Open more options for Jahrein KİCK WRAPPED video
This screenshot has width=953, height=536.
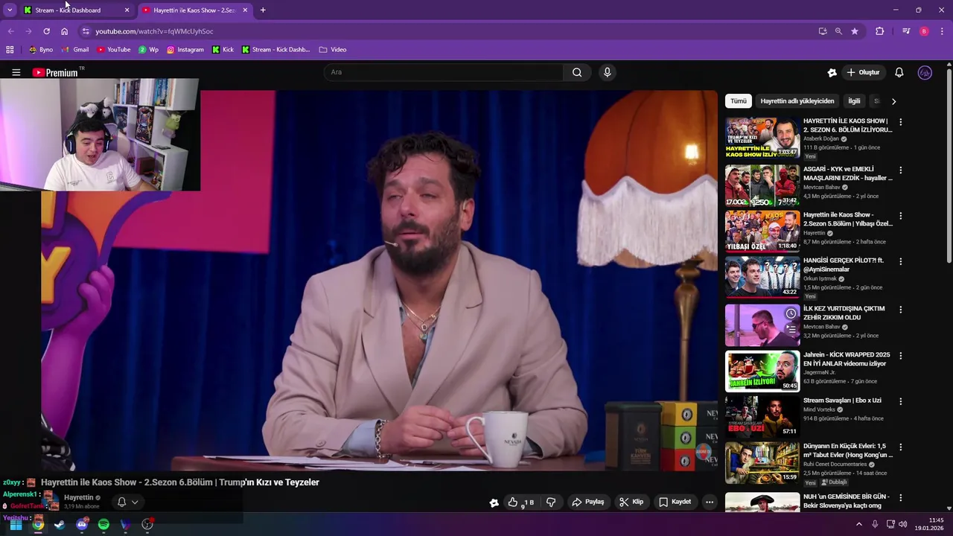(x=900, y=356)
